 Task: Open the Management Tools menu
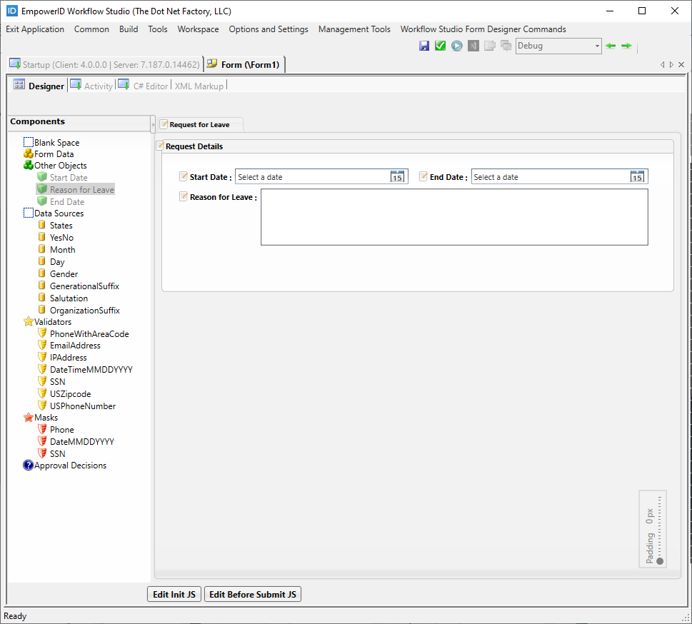pyautogui.click(x=354, y=29)
